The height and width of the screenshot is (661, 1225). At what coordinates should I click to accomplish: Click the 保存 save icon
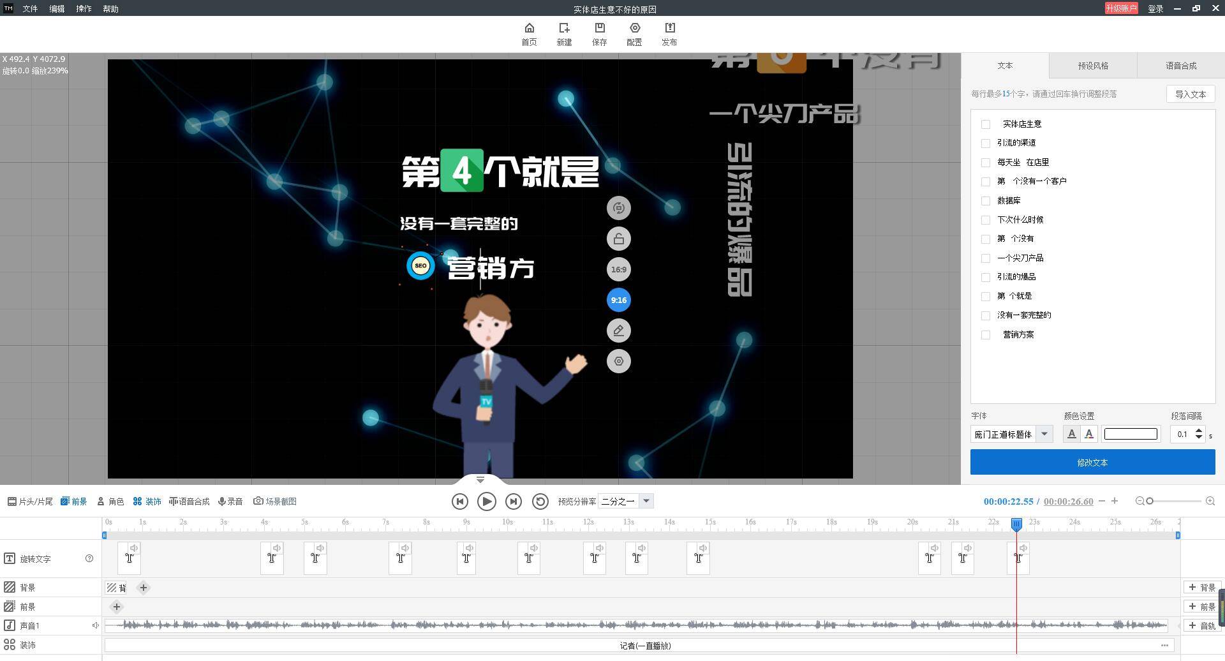(x=599, y=28)
